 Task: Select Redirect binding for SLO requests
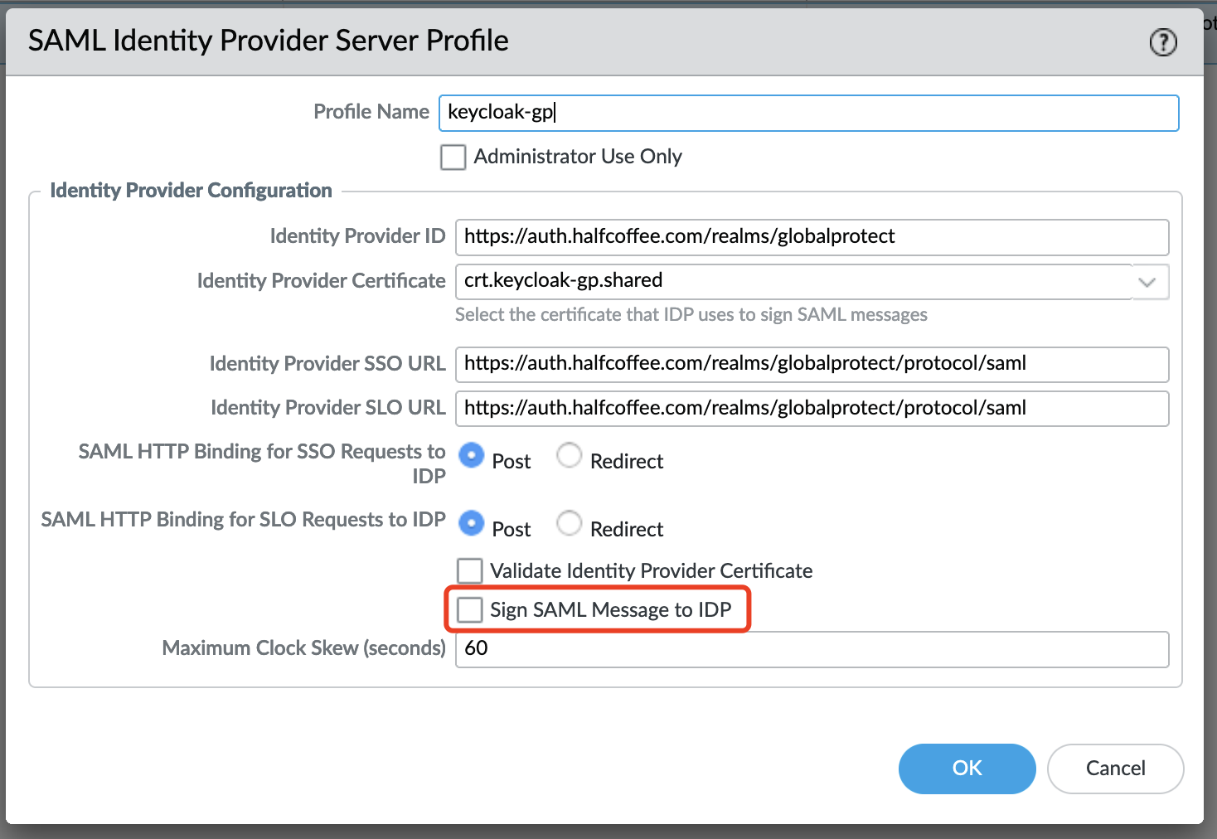pos(569,522)
